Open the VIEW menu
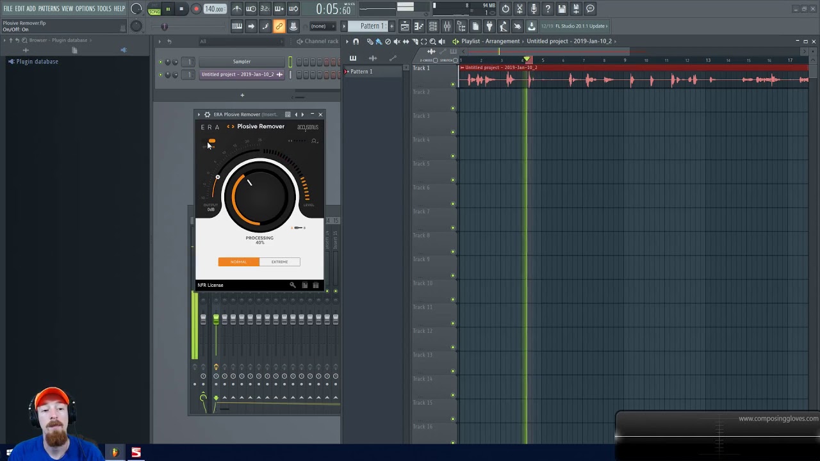Image resolution: width=820 pixels, height=461 pixels. point(67,8)
